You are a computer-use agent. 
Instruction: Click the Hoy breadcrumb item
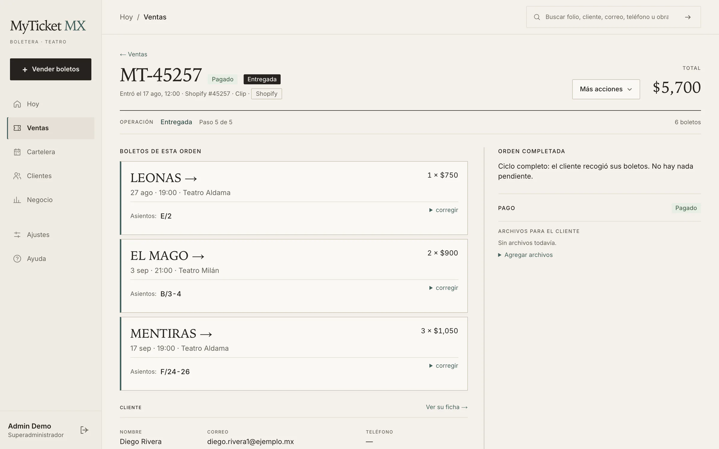click(126, 17)
